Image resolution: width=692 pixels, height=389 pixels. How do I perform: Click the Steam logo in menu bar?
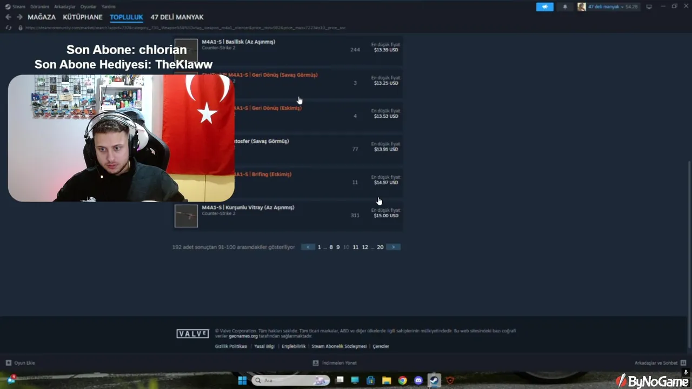[x=8, y=6]
